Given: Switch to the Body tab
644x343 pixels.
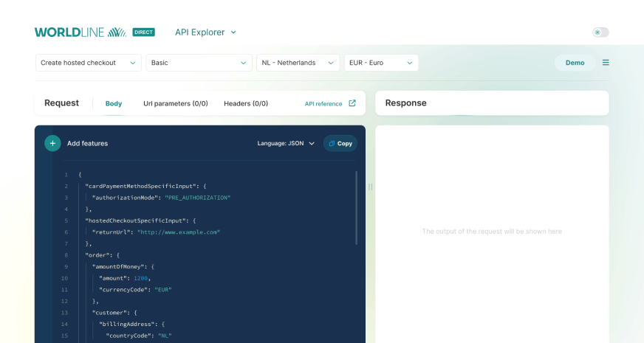Looking at the screenshot, I should (114, 103).
